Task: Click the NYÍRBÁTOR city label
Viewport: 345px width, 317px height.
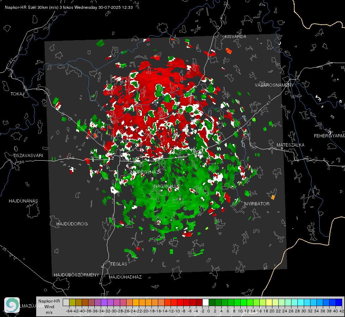Action: (257, 204)
